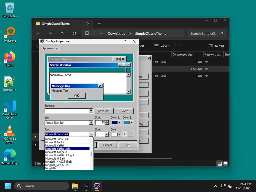Show hidden system tray icons
256x192 pixels.
[215, 186]
